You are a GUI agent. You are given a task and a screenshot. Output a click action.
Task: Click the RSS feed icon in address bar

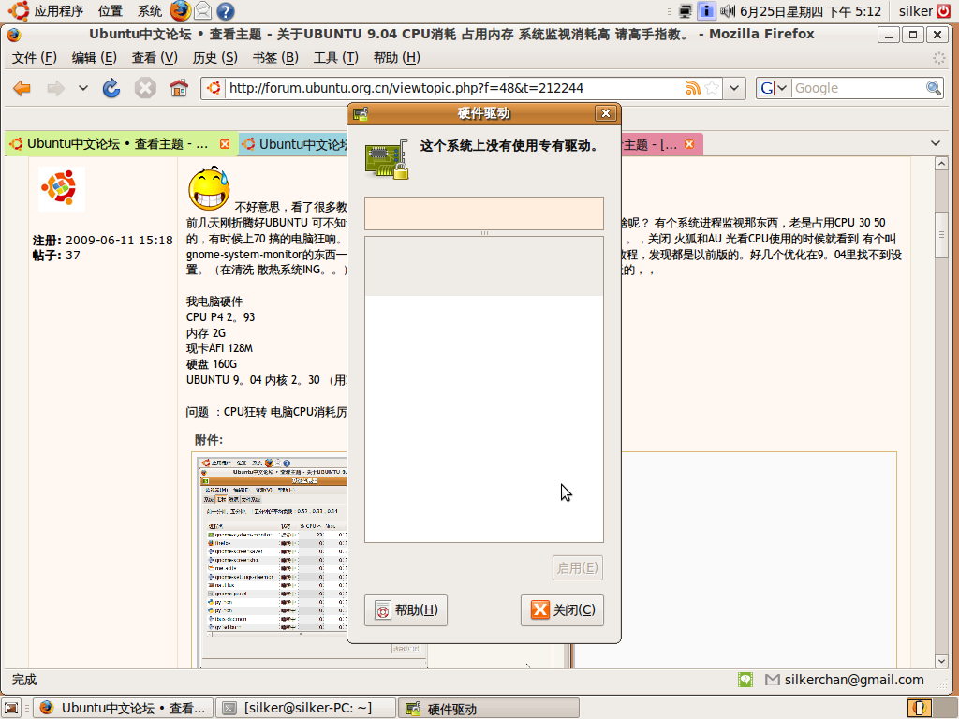693,88
